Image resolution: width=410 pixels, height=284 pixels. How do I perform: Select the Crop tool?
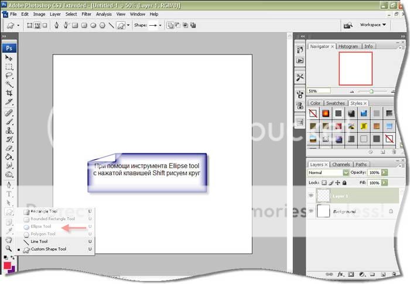9,93
